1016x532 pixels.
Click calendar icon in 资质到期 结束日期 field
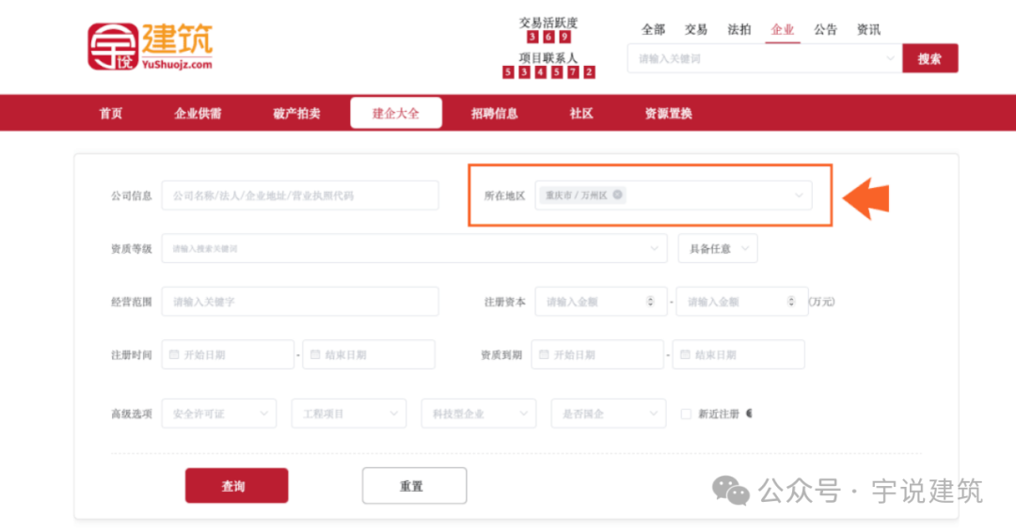[685, 355]
